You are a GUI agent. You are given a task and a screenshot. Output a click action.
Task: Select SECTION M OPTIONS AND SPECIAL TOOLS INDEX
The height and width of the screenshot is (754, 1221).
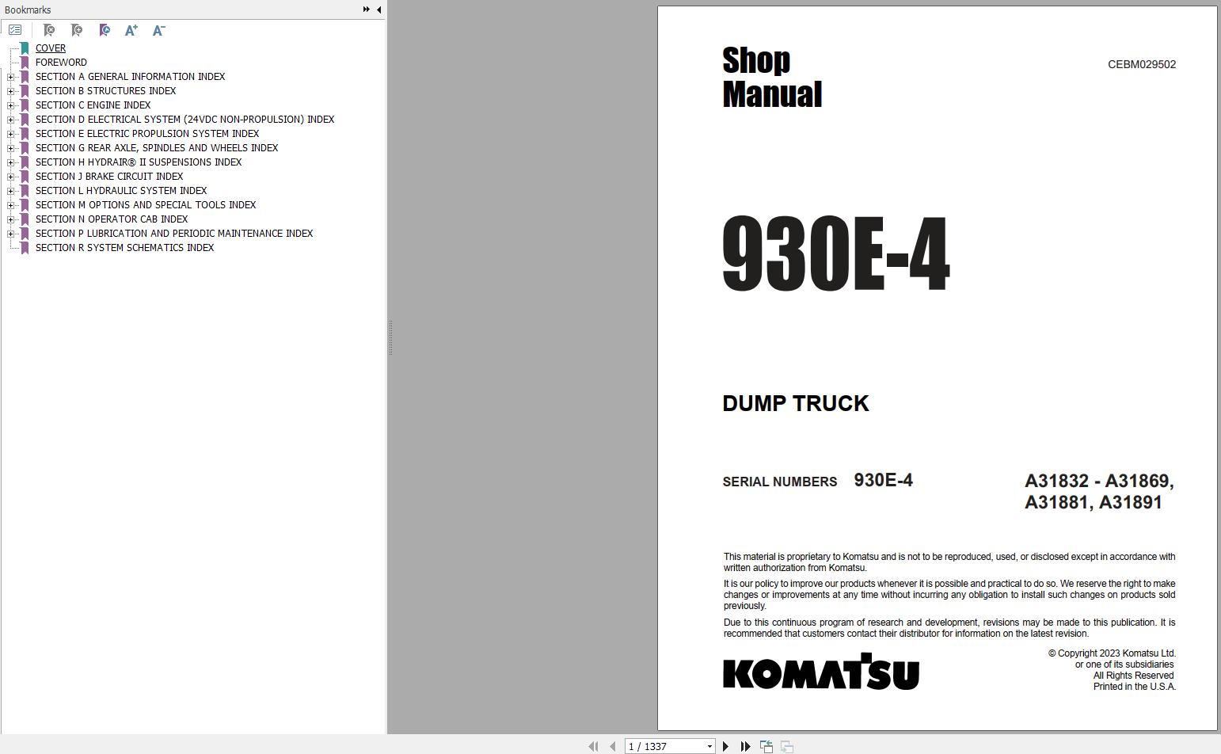coord(146,205)
